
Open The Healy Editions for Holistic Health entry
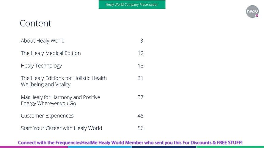[64, 81]
